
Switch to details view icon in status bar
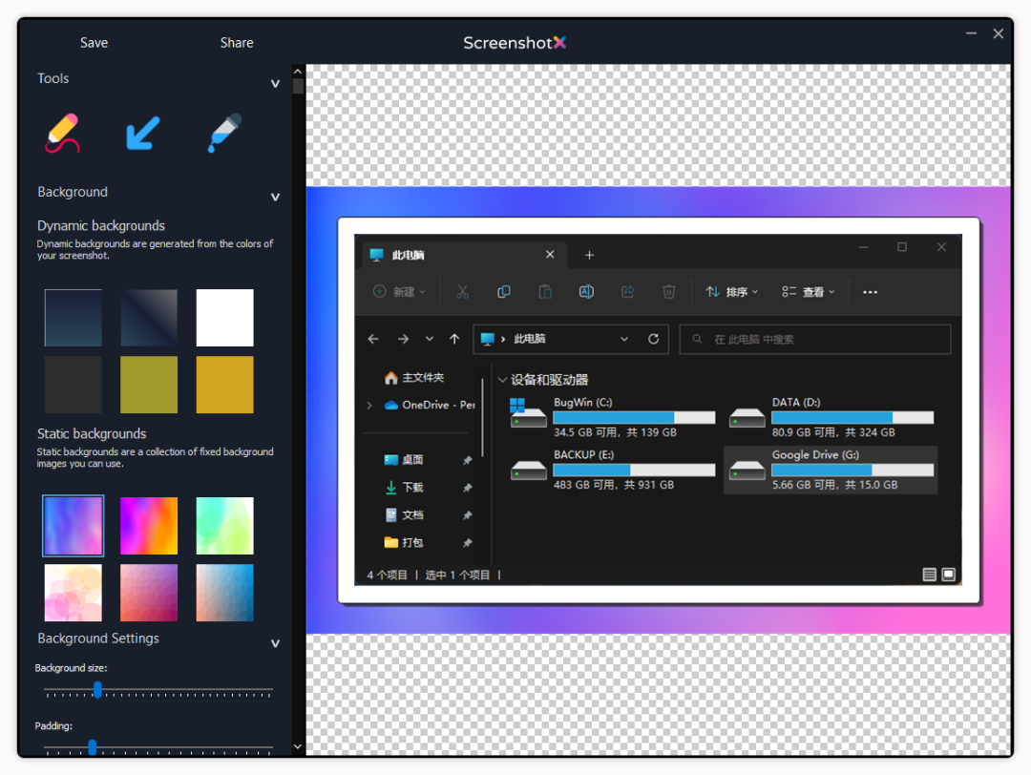pos(929,576)
